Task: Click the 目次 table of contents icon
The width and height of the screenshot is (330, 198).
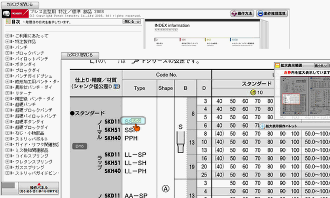Action: click(8, 22)
